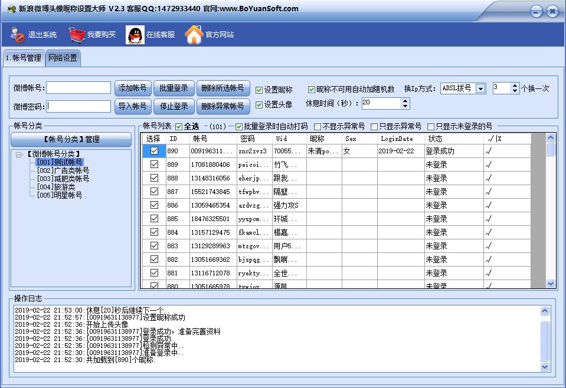This screenshot has width=566, height=388.
Task: Click the 在线客服 toolbar label
Action: tap(161, 35)
